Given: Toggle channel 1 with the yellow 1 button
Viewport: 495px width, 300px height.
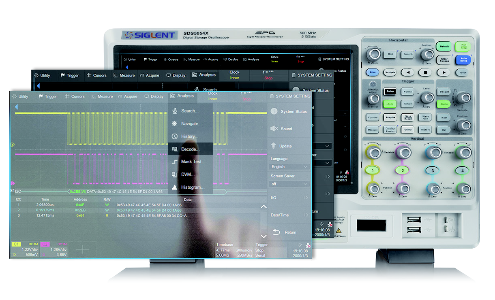Looking at the screenshot, I should [373, 170].
